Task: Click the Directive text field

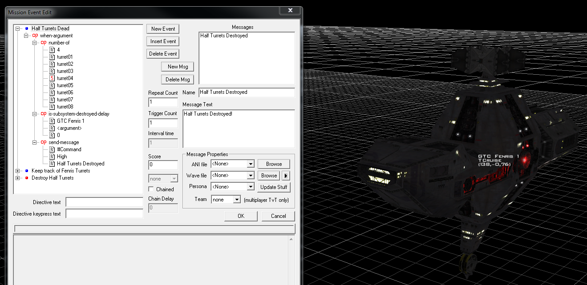Action: (105, 202)
